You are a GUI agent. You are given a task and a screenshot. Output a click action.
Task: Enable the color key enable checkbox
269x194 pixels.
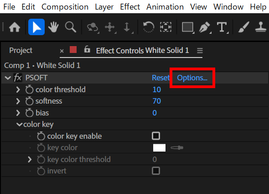(x=156, y=136)
